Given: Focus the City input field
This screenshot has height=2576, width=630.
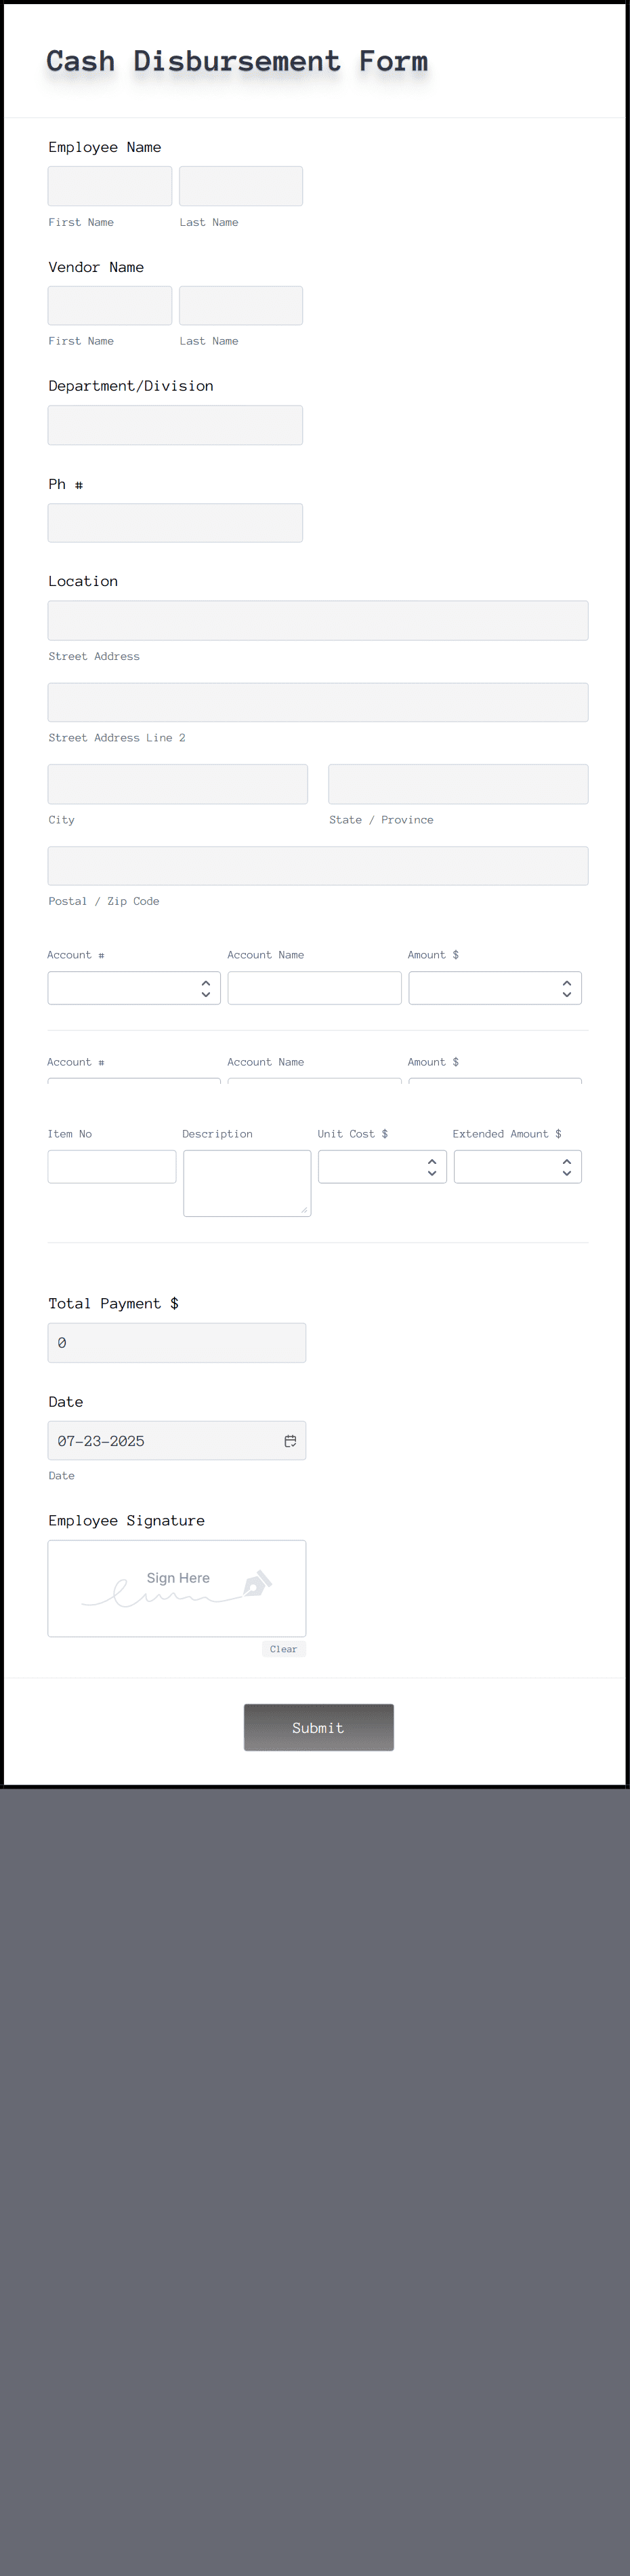Looking at the screenshot, I should [x=177, y=783].
